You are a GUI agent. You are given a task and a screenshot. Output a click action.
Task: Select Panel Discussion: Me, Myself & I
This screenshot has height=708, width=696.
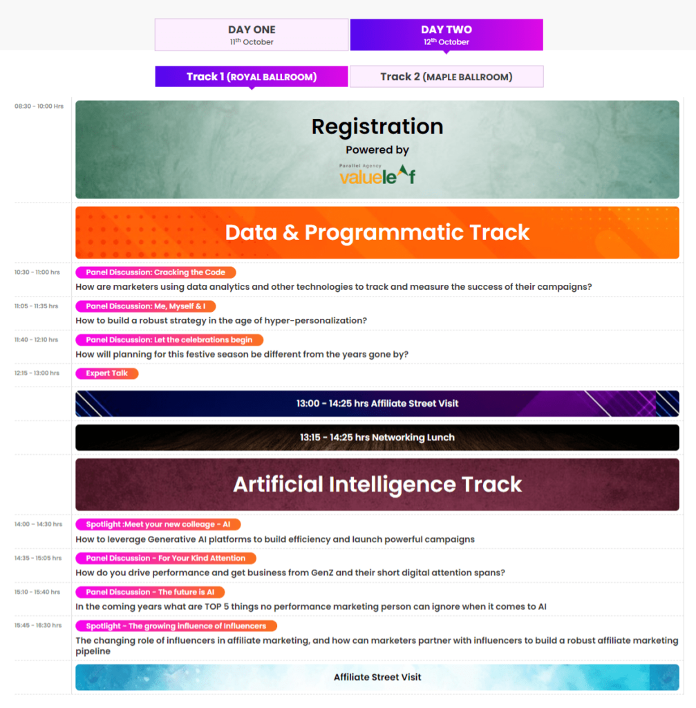point(145,306)
